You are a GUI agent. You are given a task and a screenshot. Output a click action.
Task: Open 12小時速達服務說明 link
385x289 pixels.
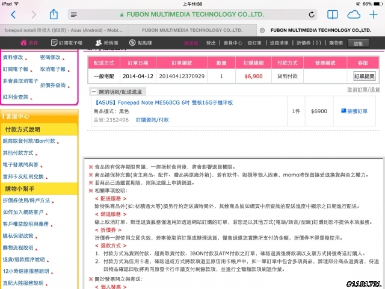point(26,272)
